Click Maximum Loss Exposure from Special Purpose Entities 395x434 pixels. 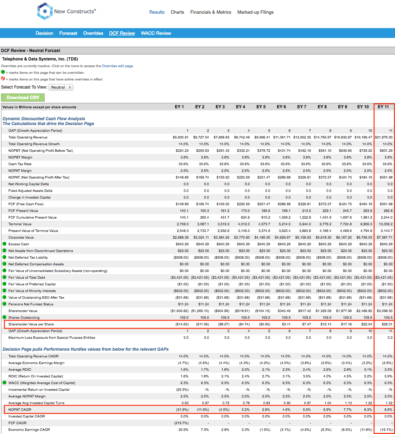click(52, 337)
